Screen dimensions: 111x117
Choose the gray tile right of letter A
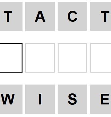[72, 17]
